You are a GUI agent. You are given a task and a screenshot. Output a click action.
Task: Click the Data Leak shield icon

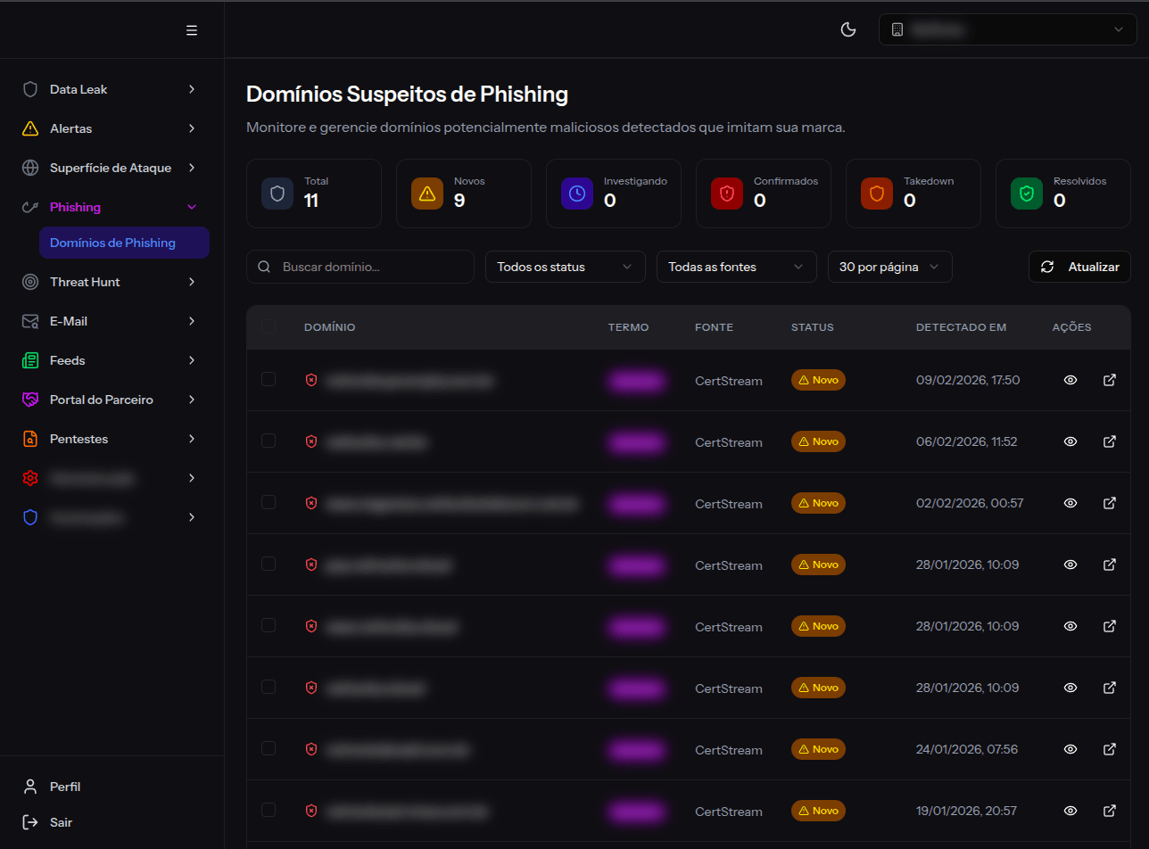click(x=30, y=88)
